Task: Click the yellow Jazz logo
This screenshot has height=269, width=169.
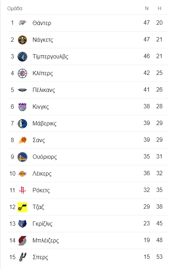Action: 22,207
